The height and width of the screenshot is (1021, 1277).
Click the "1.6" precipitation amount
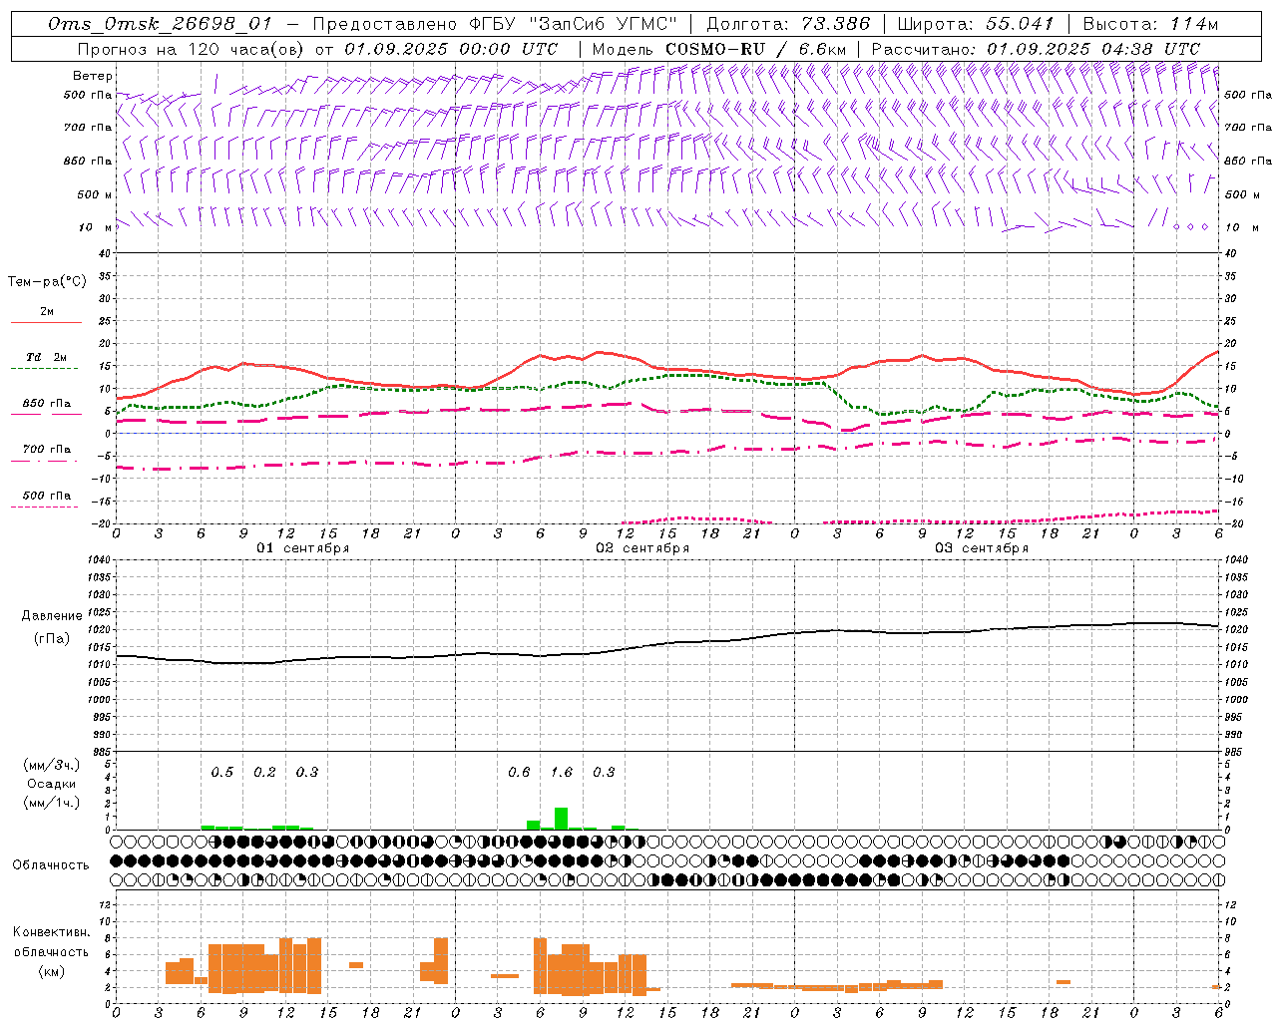pos(562,772)
